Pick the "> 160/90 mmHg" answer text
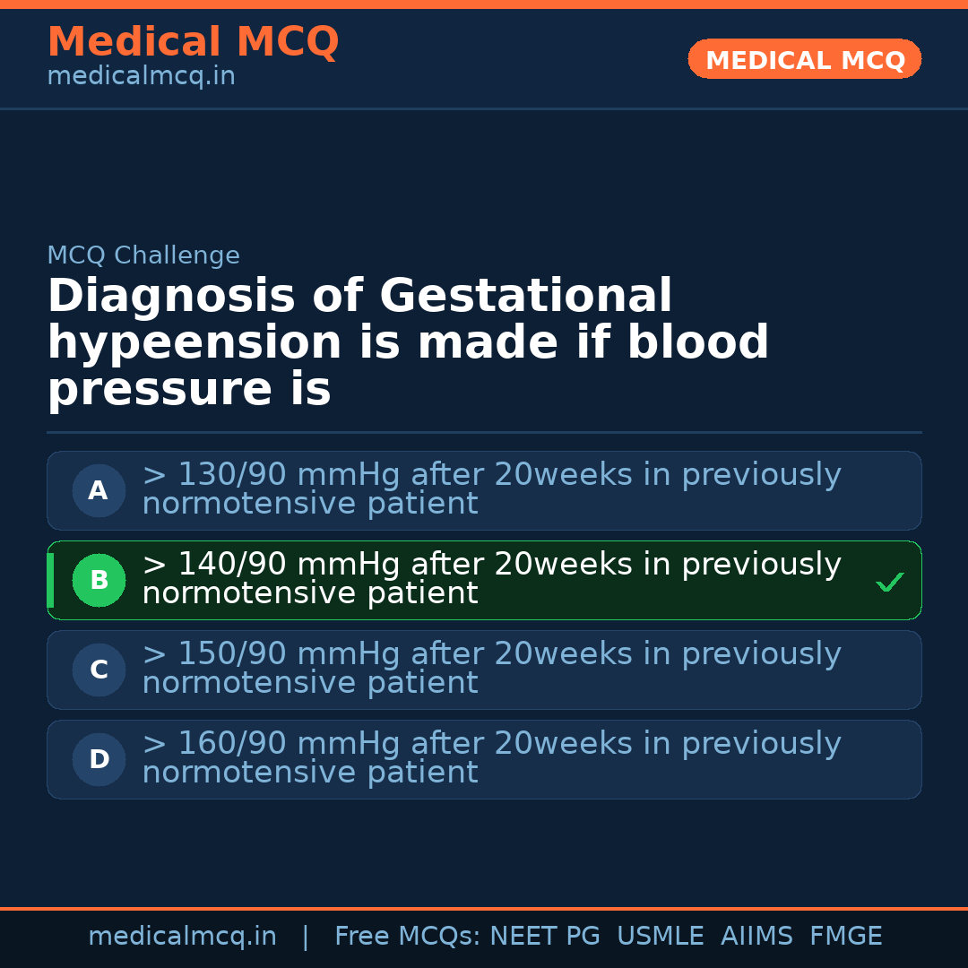The width and height of the screenshot is (968, 968). (491, 758)
